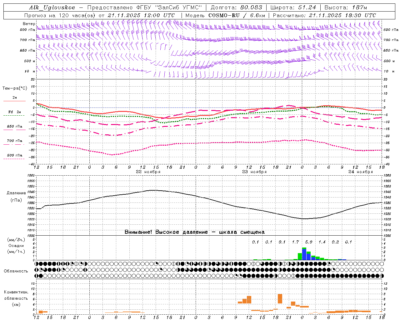Image resolution: width=400 pixels, height=320 pixels.
Task: Click the Широта: 51.24 value
Action: pyautogui.click(x=293, y=7)
